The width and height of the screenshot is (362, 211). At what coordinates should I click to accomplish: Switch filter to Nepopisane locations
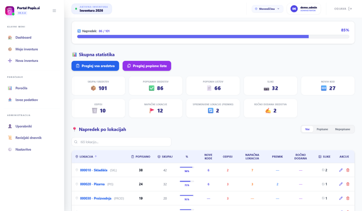[343, 129]
